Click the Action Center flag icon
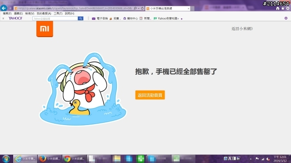Viewport: 291px width, 163px height. point(257,159)
